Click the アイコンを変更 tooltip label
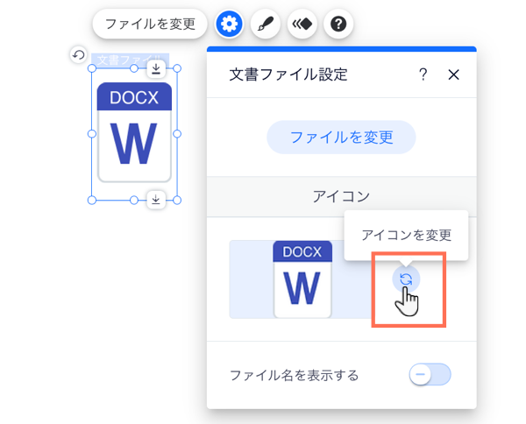 click(406, 236)
